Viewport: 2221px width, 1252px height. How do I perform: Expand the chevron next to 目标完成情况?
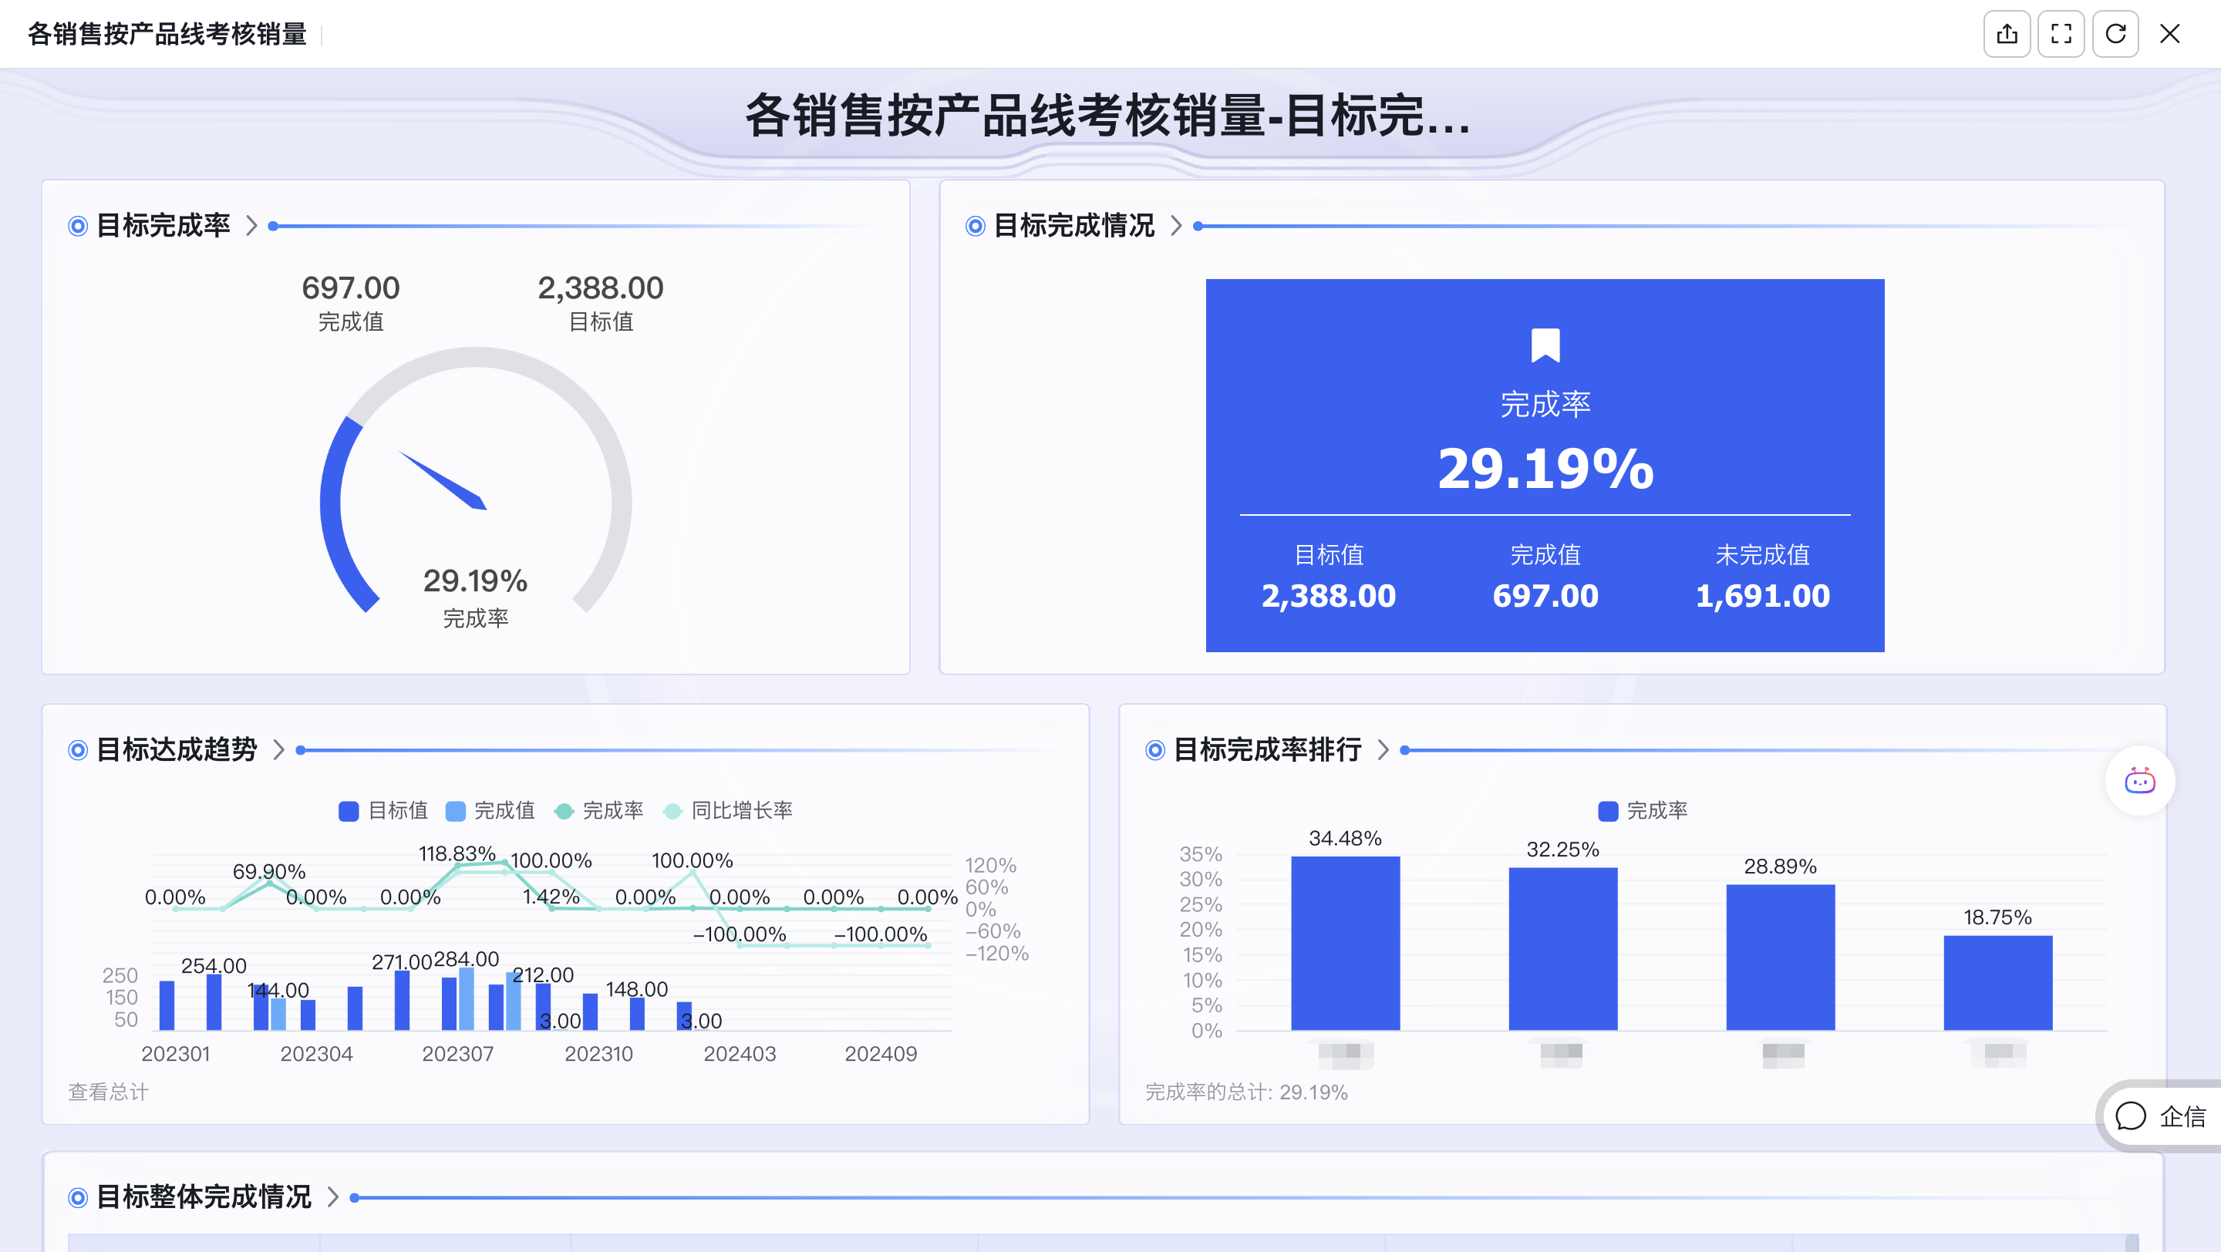tap(1175, 225)
